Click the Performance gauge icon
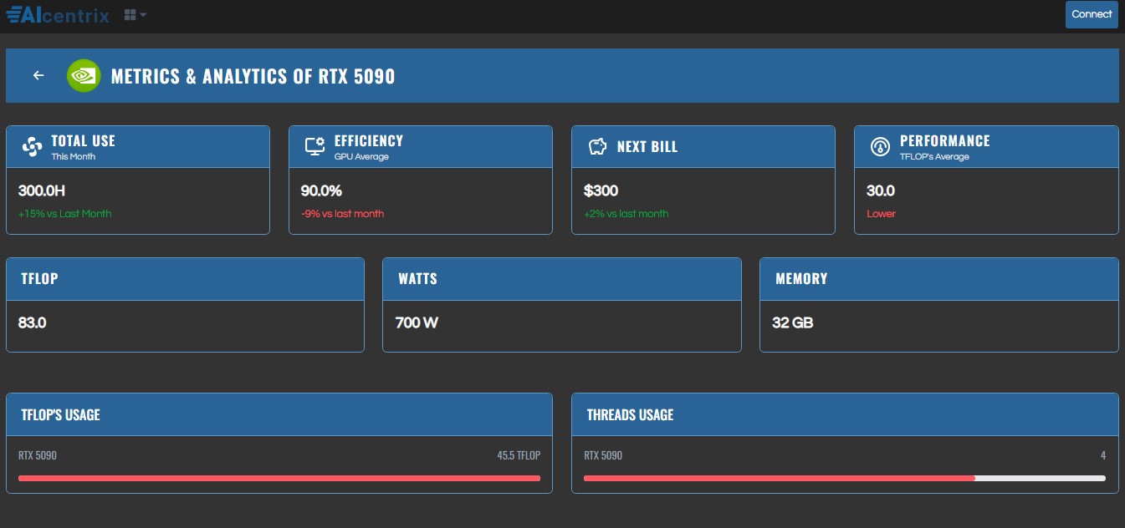The height and width of the screenshot is (528, 1125). pos(880,147)
